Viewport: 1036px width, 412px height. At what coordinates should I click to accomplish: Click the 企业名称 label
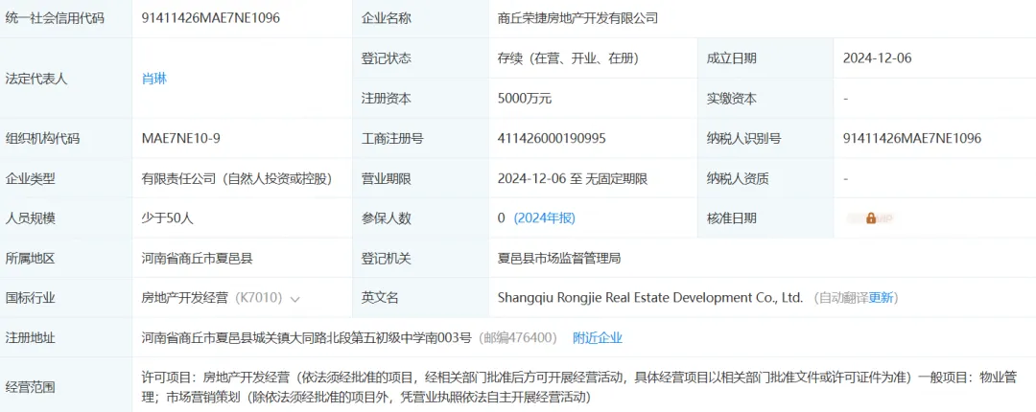tap(386, 18)
